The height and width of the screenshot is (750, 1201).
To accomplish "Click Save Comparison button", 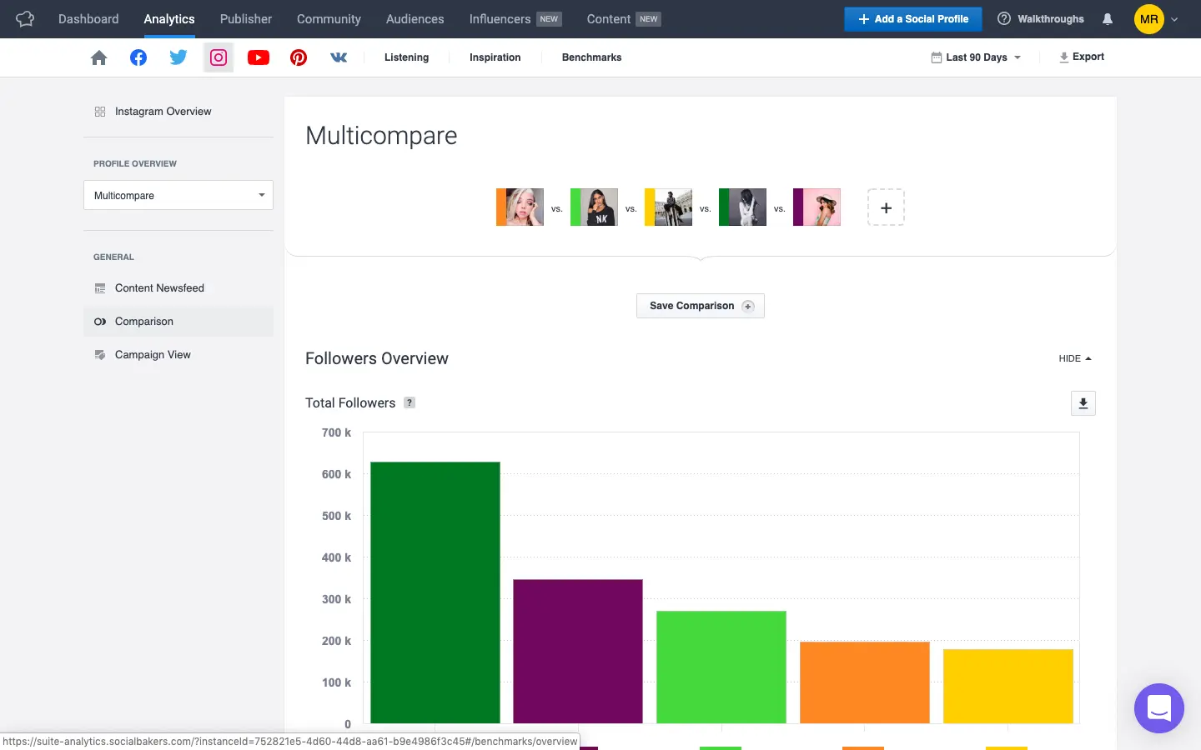I will [700, 306].
